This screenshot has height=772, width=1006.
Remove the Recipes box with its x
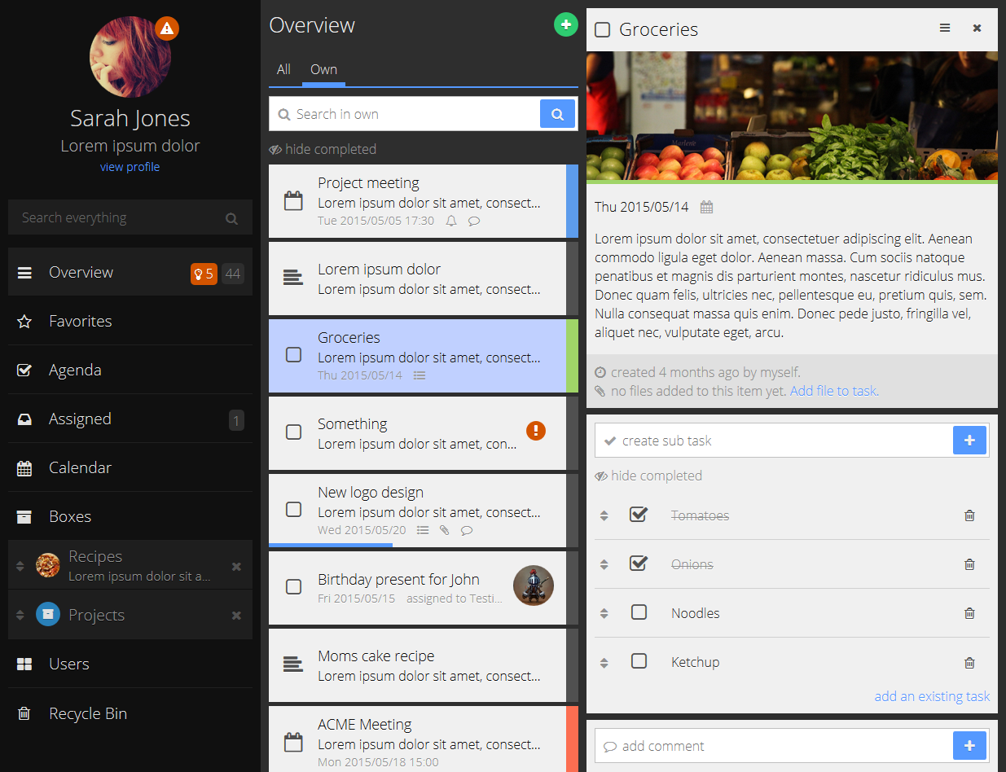tap(236, 567)
